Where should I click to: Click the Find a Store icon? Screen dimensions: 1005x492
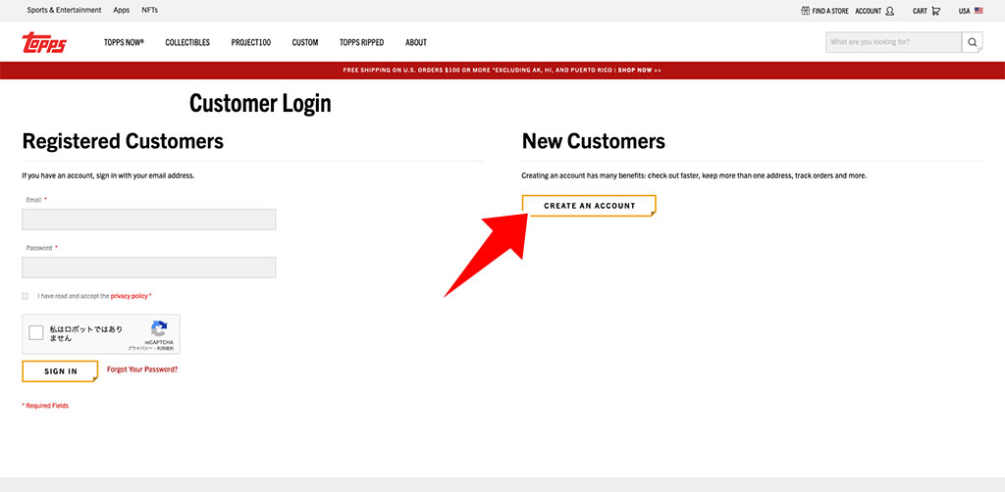point(805,11)
